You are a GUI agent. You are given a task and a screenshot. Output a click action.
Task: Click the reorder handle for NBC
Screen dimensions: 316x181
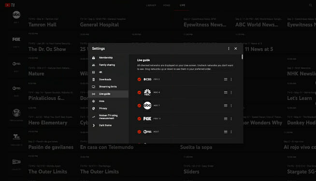point(226,92)
